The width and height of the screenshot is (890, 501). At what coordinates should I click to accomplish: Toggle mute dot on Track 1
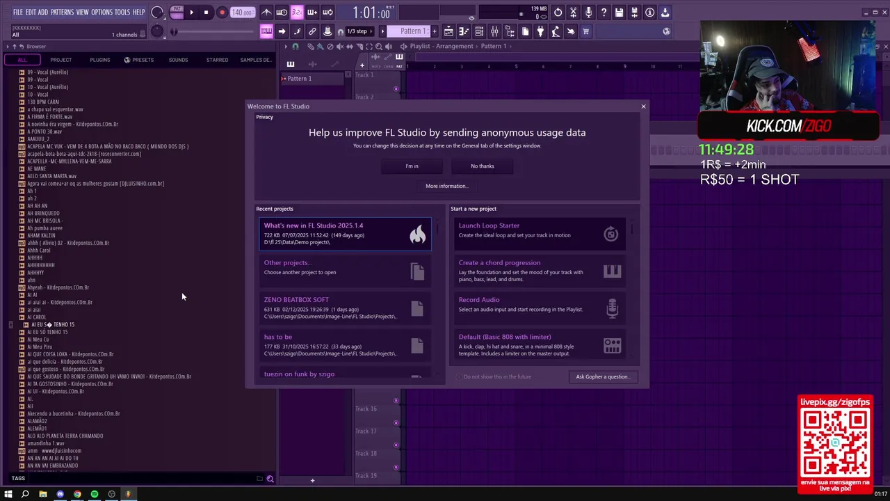coord(396,88)
